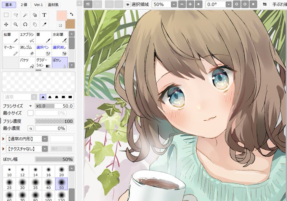287x201 pixels.
Task: Choose the バケツ bucket fill tool
Action: click(x=27, y=63)
